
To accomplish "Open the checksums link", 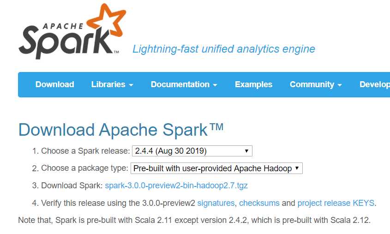I will [x=259, y=203].
